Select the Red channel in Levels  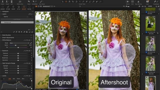tap(14, 79)
